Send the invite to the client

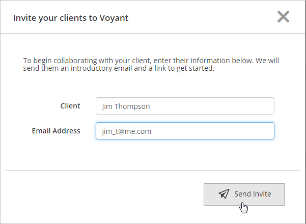pyautogui.click(x=244, y=194)
